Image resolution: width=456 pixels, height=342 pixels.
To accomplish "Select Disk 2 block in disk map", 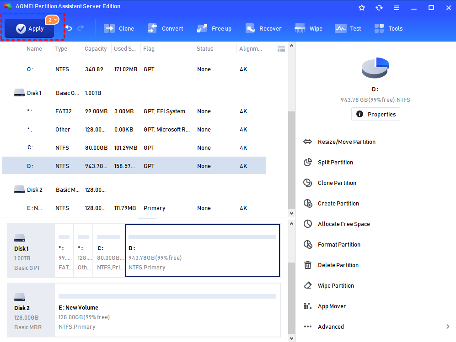I will click(x=31, y=310).
